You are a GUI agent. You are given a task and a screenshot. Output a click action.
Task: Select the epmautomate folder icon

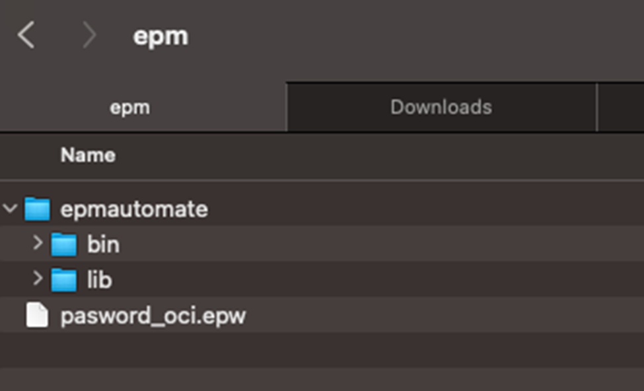point(38,209)
